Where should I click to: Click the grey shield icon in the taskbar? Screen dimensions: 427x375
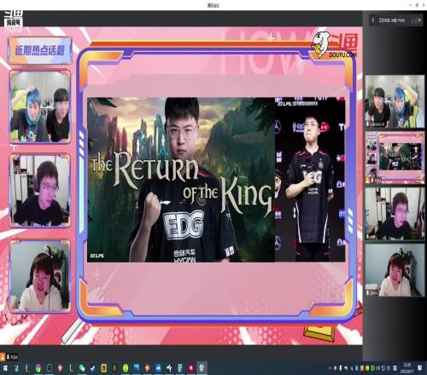point(202,368)
